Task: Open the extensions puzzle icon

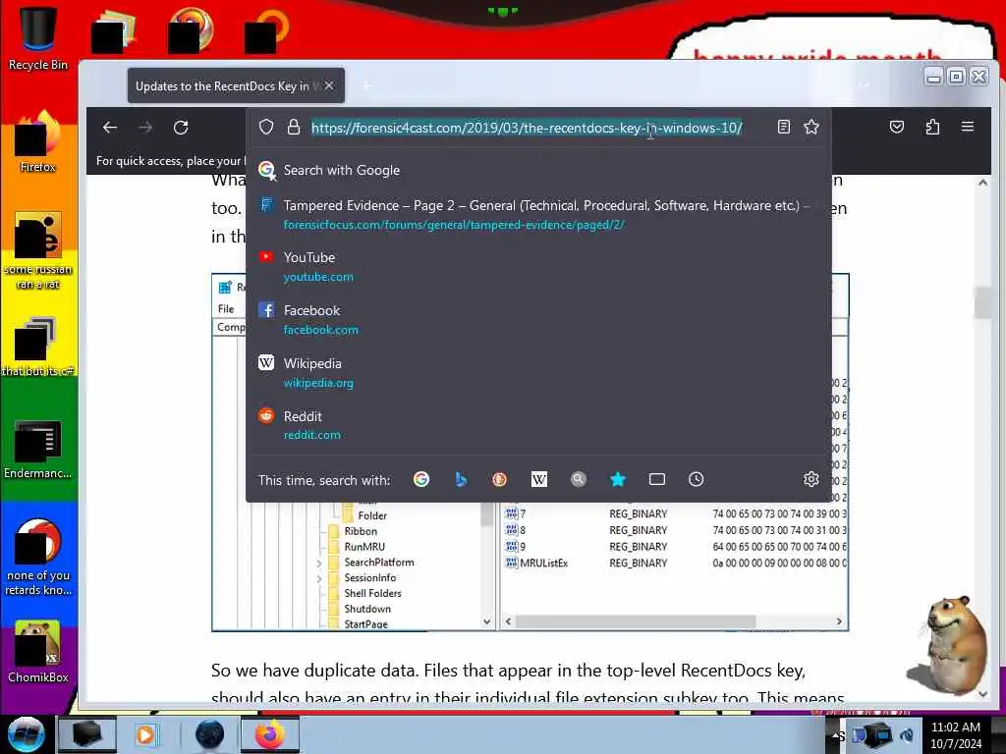Action: (933, 127)
